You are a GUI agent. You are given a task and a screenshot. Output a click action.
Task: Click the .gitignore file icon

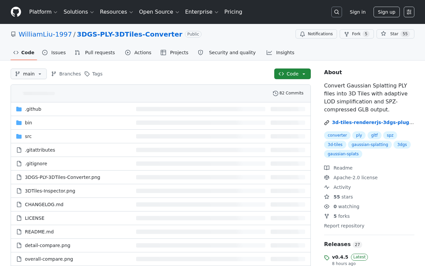click(x=19, y=164)
